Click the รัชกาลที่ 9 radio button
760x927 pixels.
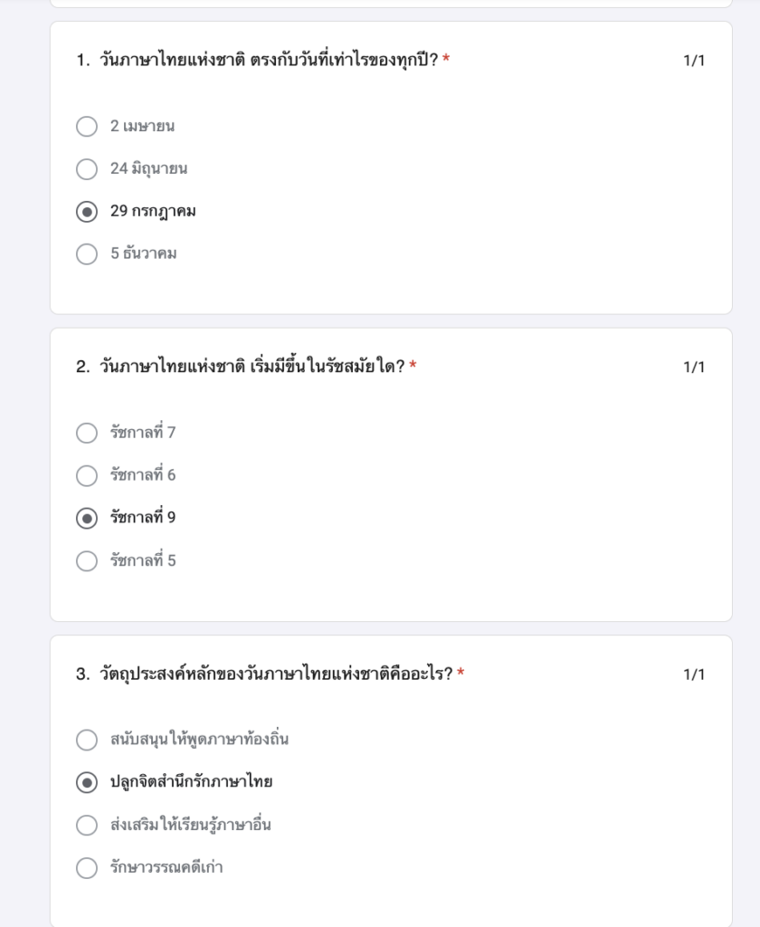point(87,519)
